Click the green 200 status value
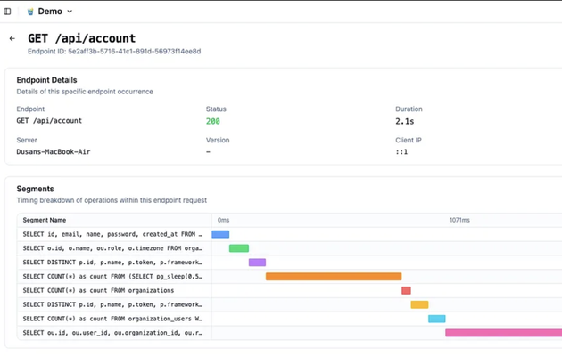Screen dimensions: 562x356 tap(212, 121)
